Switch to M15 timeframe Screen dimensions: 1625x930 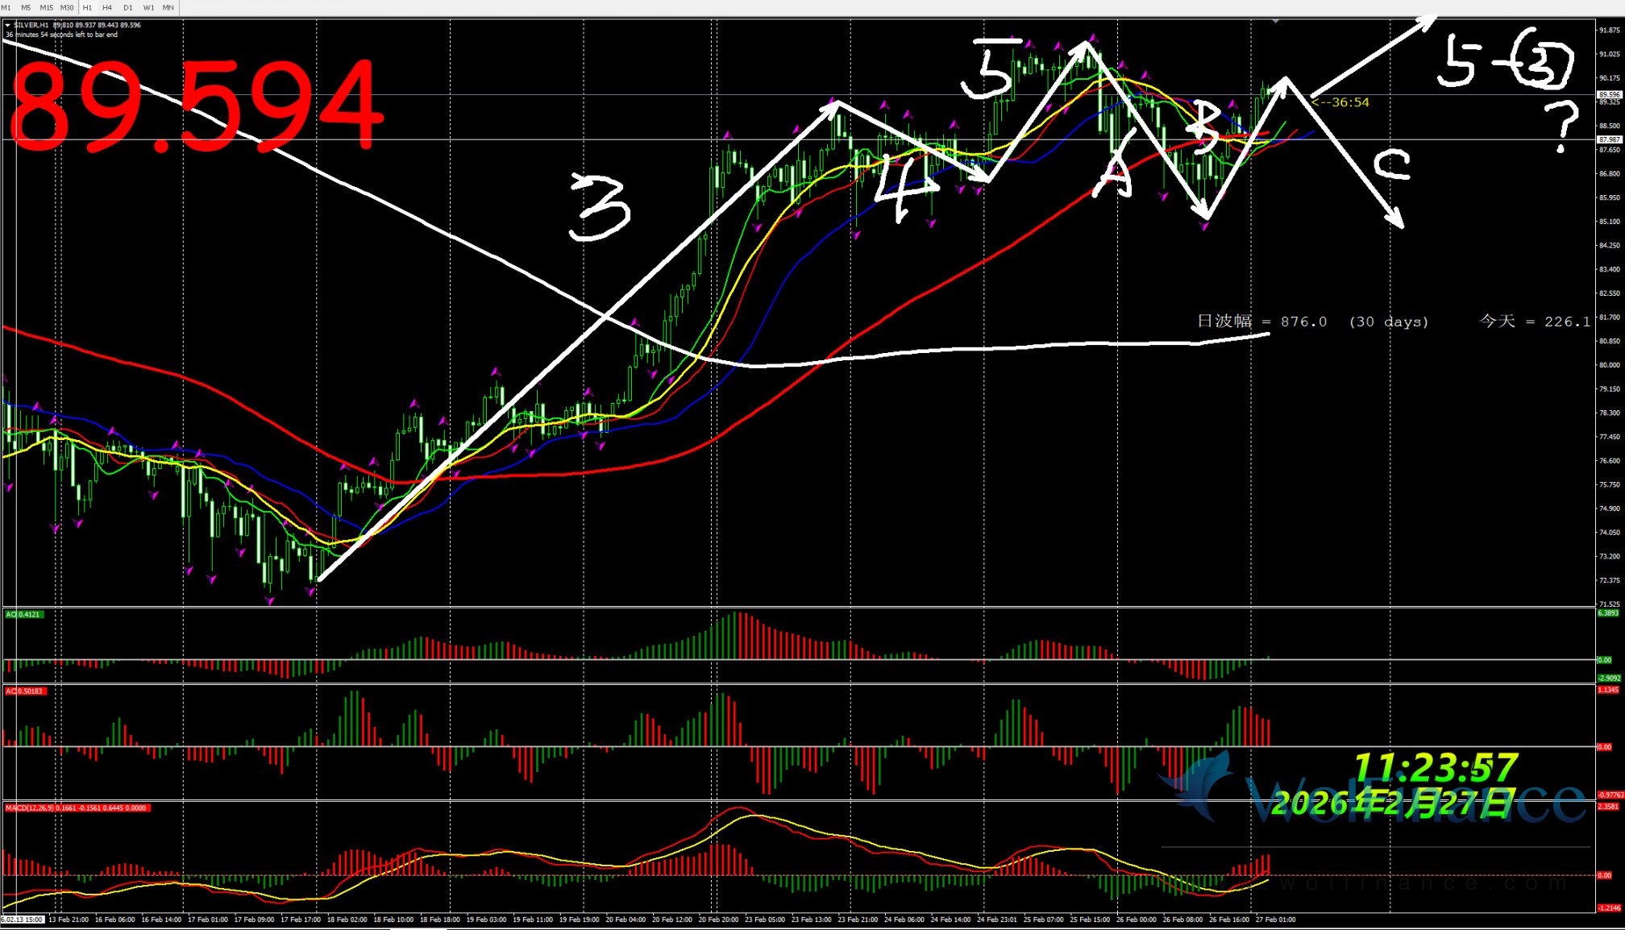46,7
